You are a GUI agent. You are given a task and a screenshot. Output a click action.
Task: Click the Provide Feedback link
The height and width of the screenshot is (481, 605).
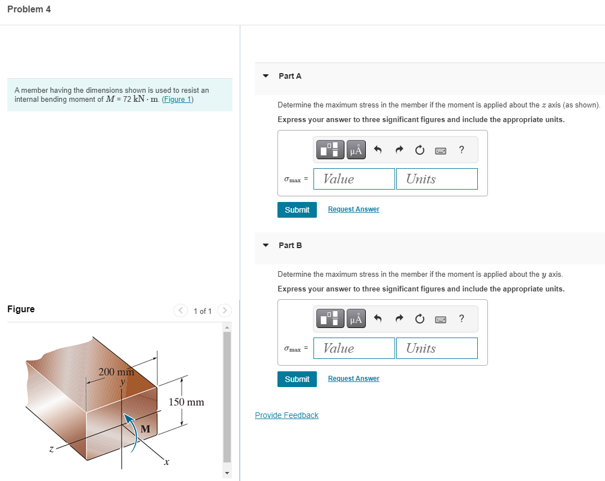pos(286,415)
